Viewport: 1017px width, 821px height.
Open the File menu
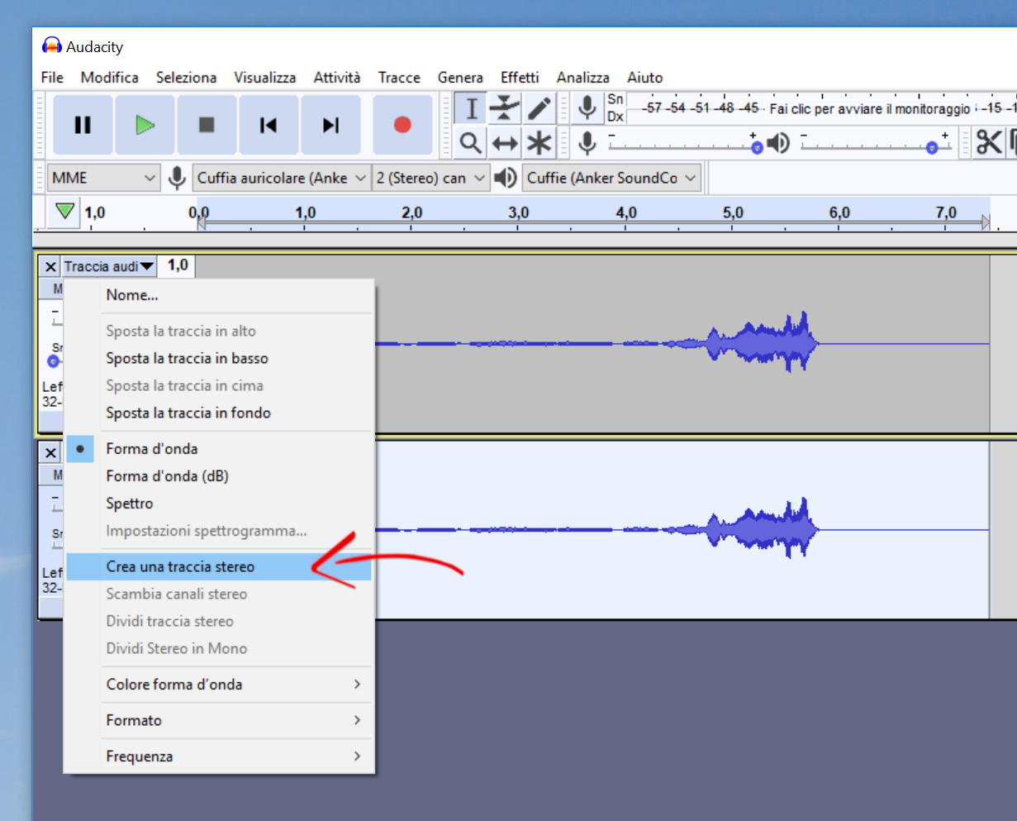[52, 77]
